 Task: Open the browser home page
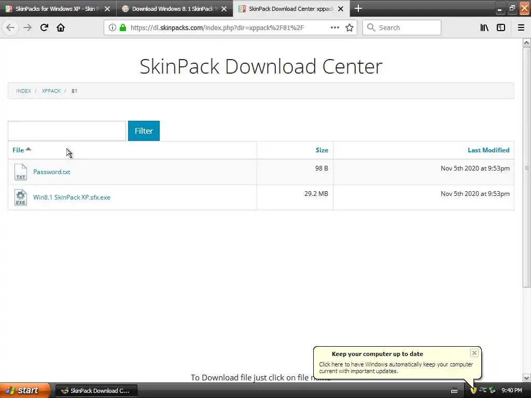point(61,28)
